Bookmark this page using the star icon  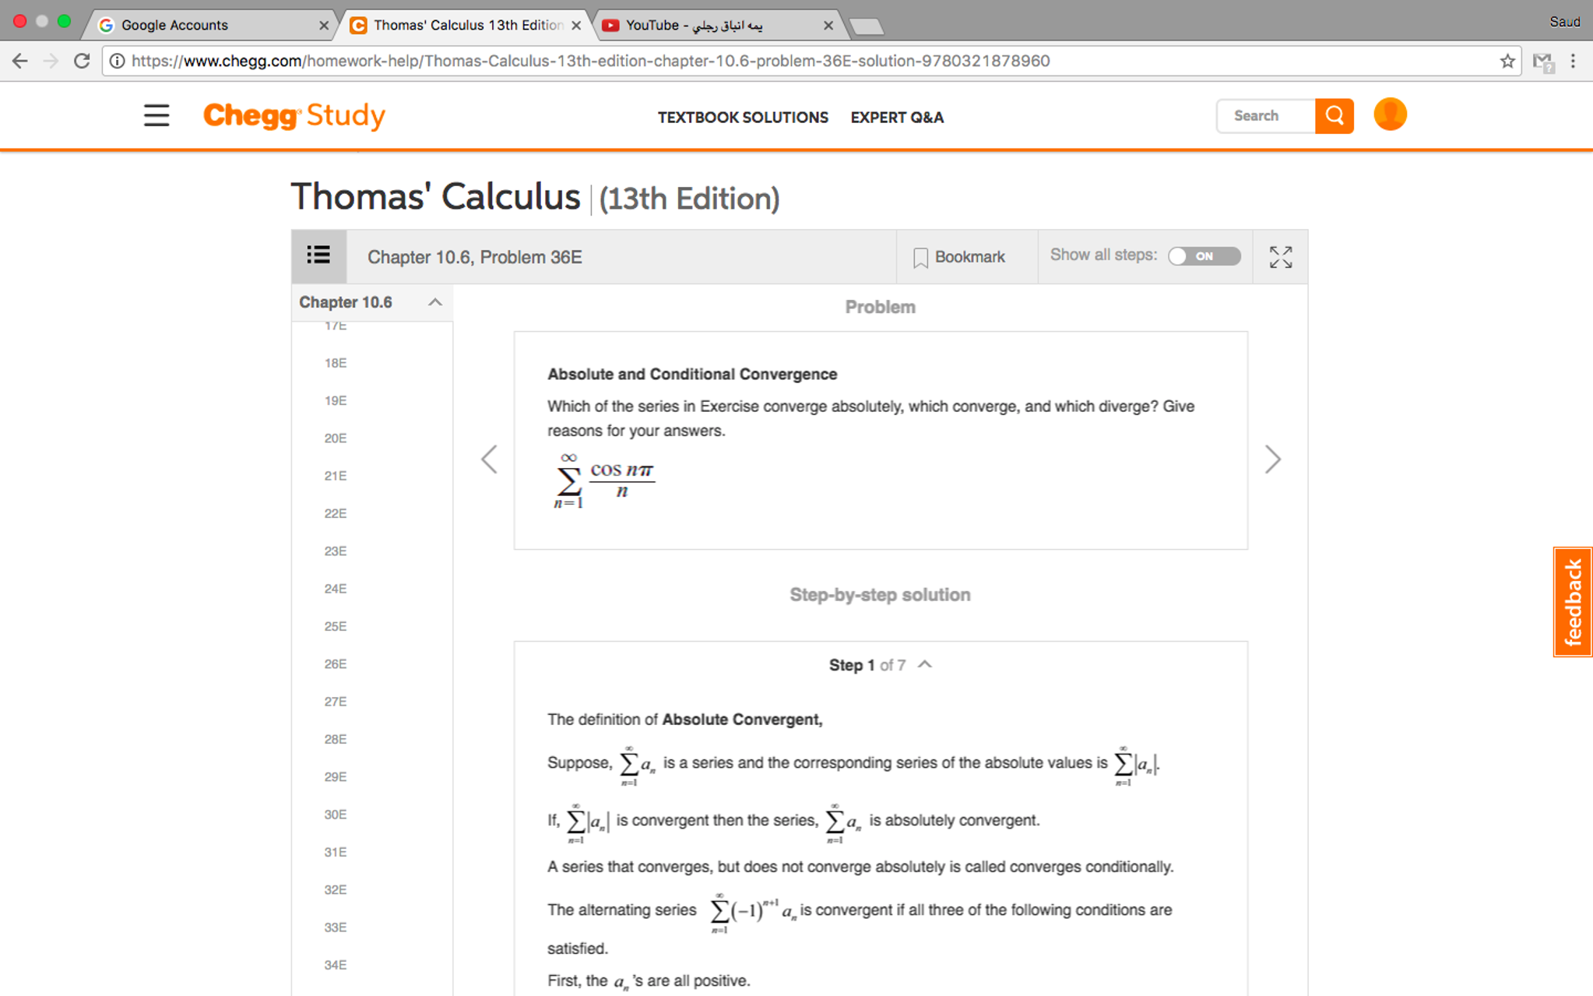1508,61
